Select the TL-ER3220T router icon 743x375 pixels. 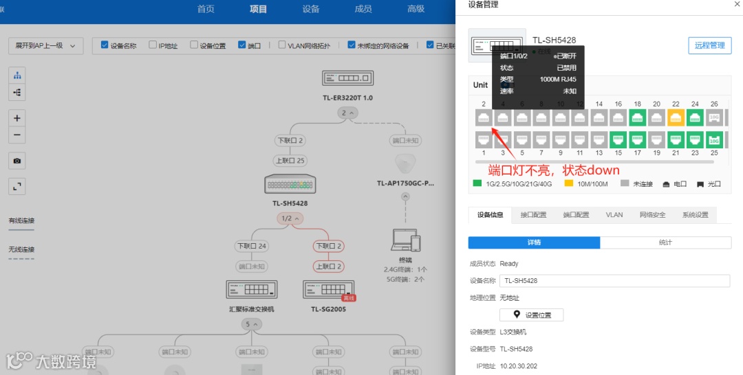[x=348, y=78]
